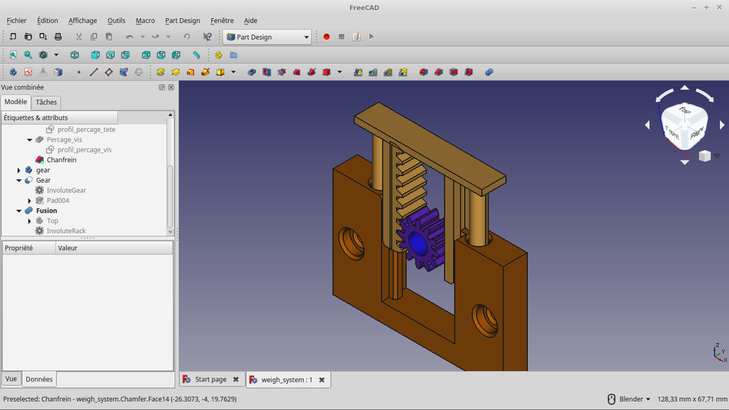Select Chanfrein in the model tree
The width and height of the screenshot is (729, 410).
[x=61, y=160]
